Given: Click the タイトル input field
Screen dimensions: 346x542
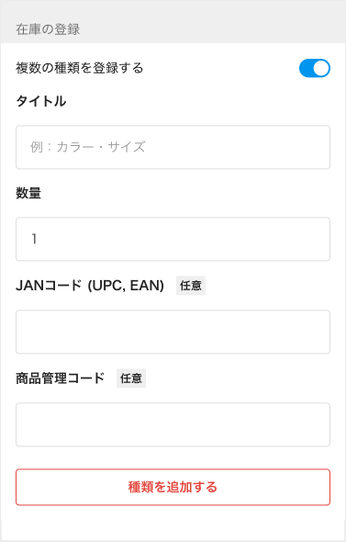Looking at the screenshot, I should click(x=173, y=147).
